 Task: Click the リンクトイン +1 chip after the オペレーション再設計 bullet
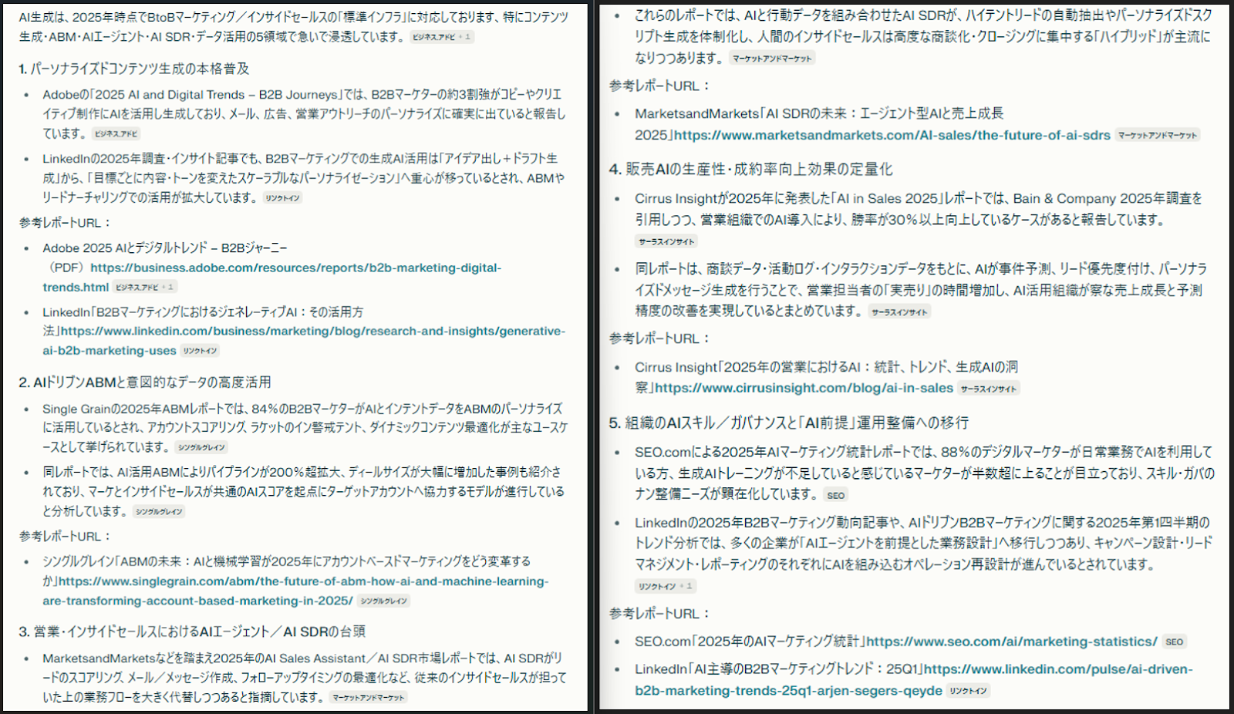pos(666,587)
